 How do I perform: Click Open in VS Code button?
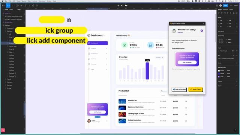[x=179, y=89]
